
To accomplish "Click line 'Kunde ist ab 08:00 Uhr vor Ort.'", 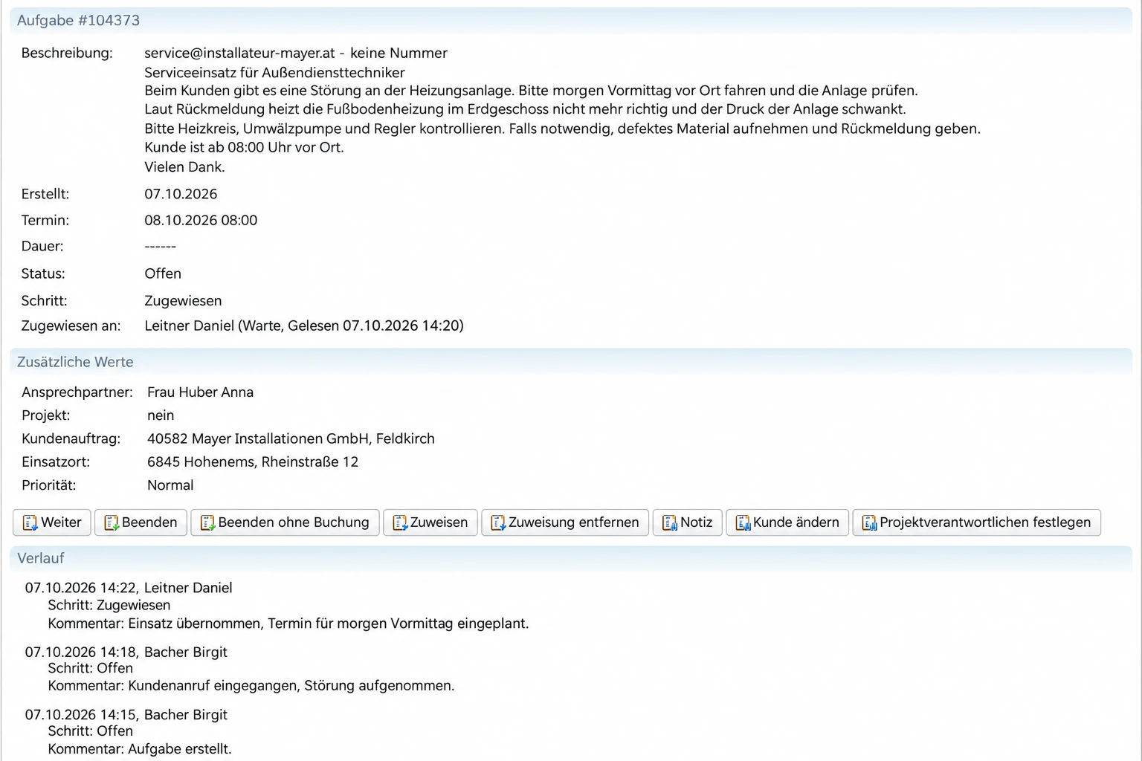I will click(x=244, y=147).
